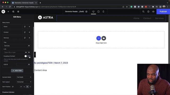The image size is (170, 95).
Task: Select the Elementor browser tab
Action: pos(24,3)
